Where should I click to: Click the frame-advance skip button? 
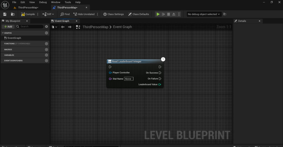coord(163,14)
